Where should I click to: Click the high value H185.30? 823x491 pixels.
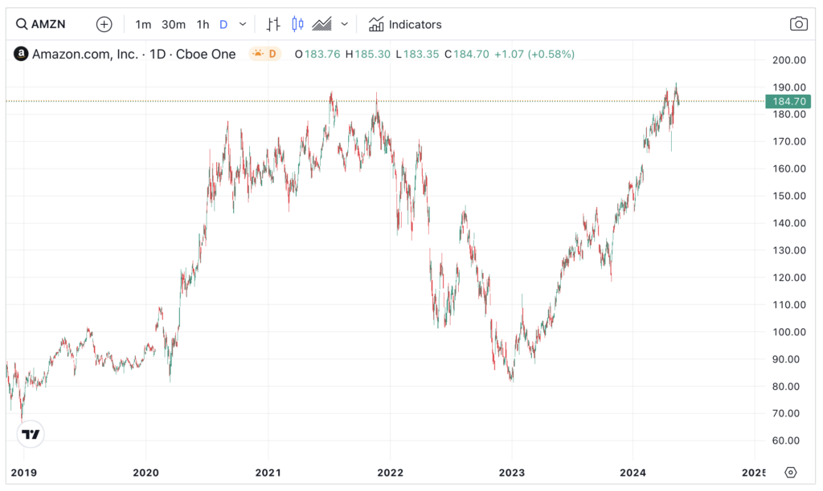point(368,54)
